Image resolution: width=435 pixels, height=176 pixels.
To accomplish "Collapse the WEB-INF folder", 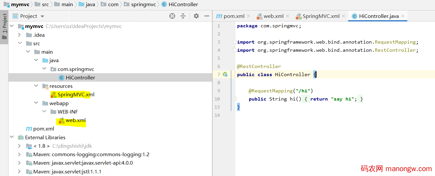I will click(45, 112).
